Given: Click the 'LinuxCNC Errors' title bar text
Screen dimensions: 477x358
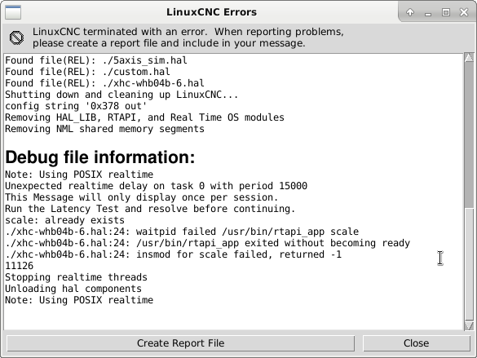Looking at the screenshot, I should [x=211, y=12].
